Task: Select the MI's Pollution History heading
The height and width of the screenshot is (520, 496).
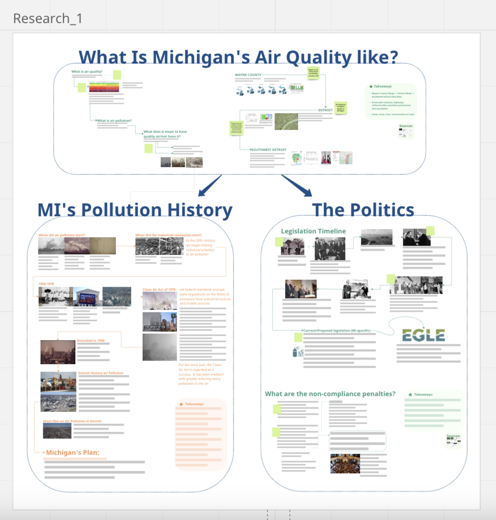Action: click(x=135, y=210)
